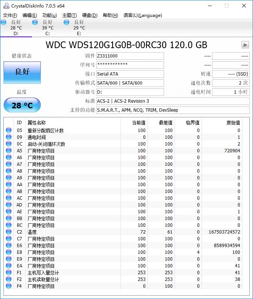Click status orb of attribute BB row
Image resolution: width=253 pixels, height=299 pixels.
tap(9, 218)
